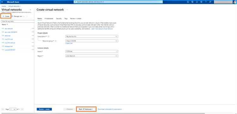Collapse the Virtual networks side panel
The width and height of the screenshot is (237, 114).
click(x=30, y=10)
